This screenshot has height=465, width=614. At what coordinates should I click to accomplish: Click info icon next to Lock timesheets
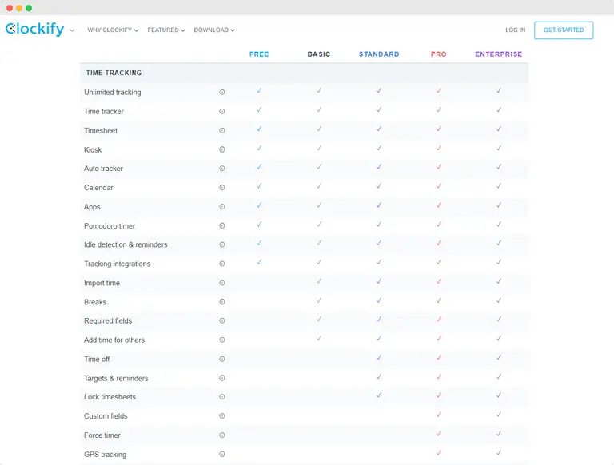(222, 397)
